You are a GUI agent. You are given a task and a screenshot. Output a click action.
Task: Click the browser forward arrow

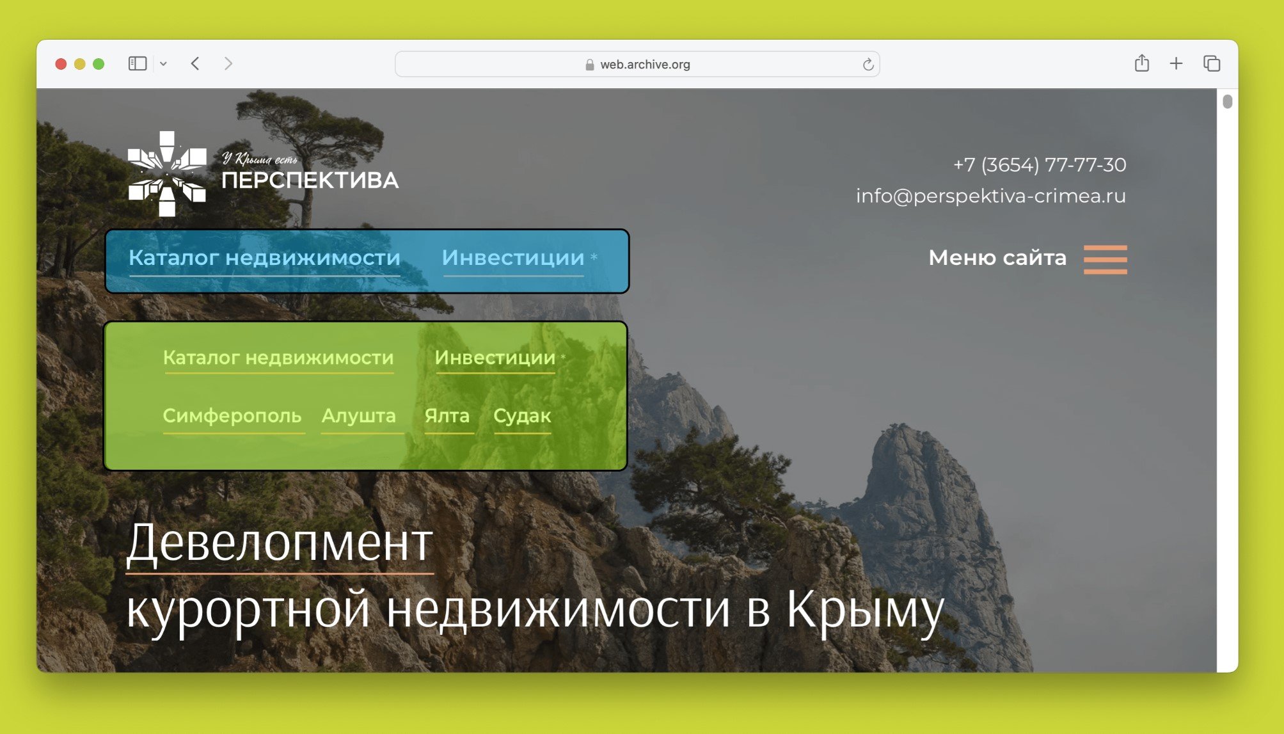click(228, 64)
